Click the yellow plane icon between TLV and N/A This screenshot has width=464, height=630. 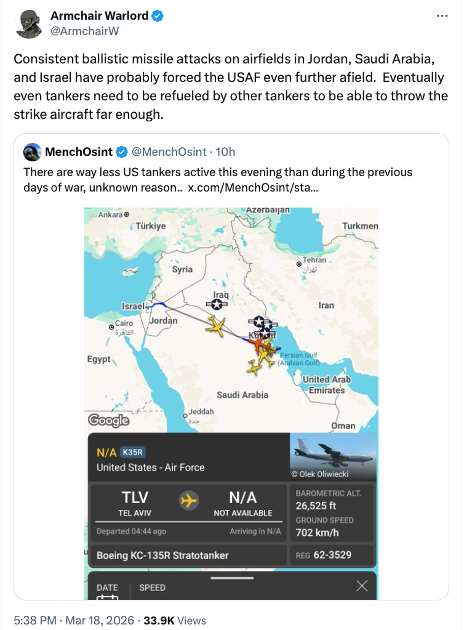click(x=189, y=501)
